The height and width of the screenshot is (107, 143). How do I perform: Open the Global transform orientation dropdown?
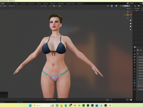coord(45,6)
